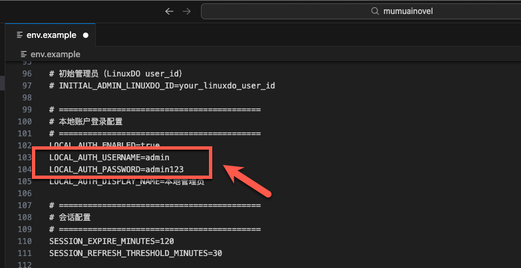Click line number 97 in the gutter

point(27,85)
